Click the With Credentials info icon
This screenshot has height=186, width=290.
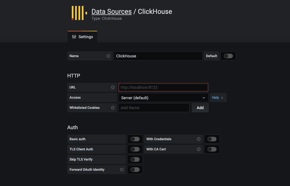coord(199,139)
